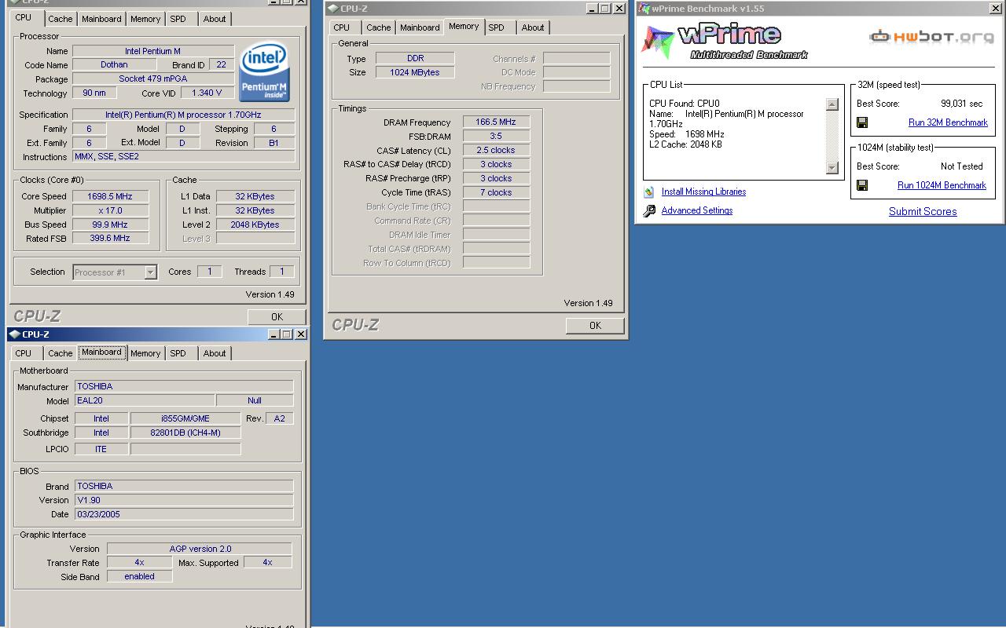Open Install Missing Libraries link
Screen dimensions: 1006x628
click(x=703, y=192)
